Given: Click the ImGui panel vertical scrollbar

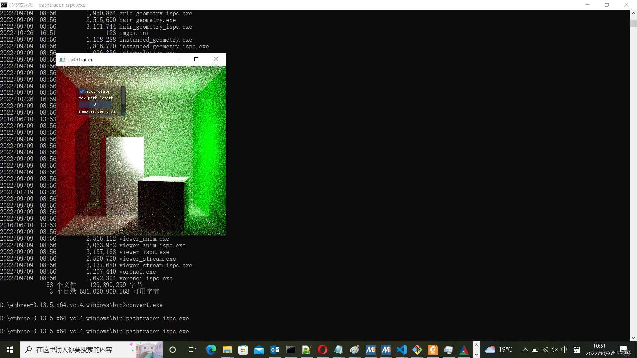Looking at the screenshot, I should tap(123, 95).
